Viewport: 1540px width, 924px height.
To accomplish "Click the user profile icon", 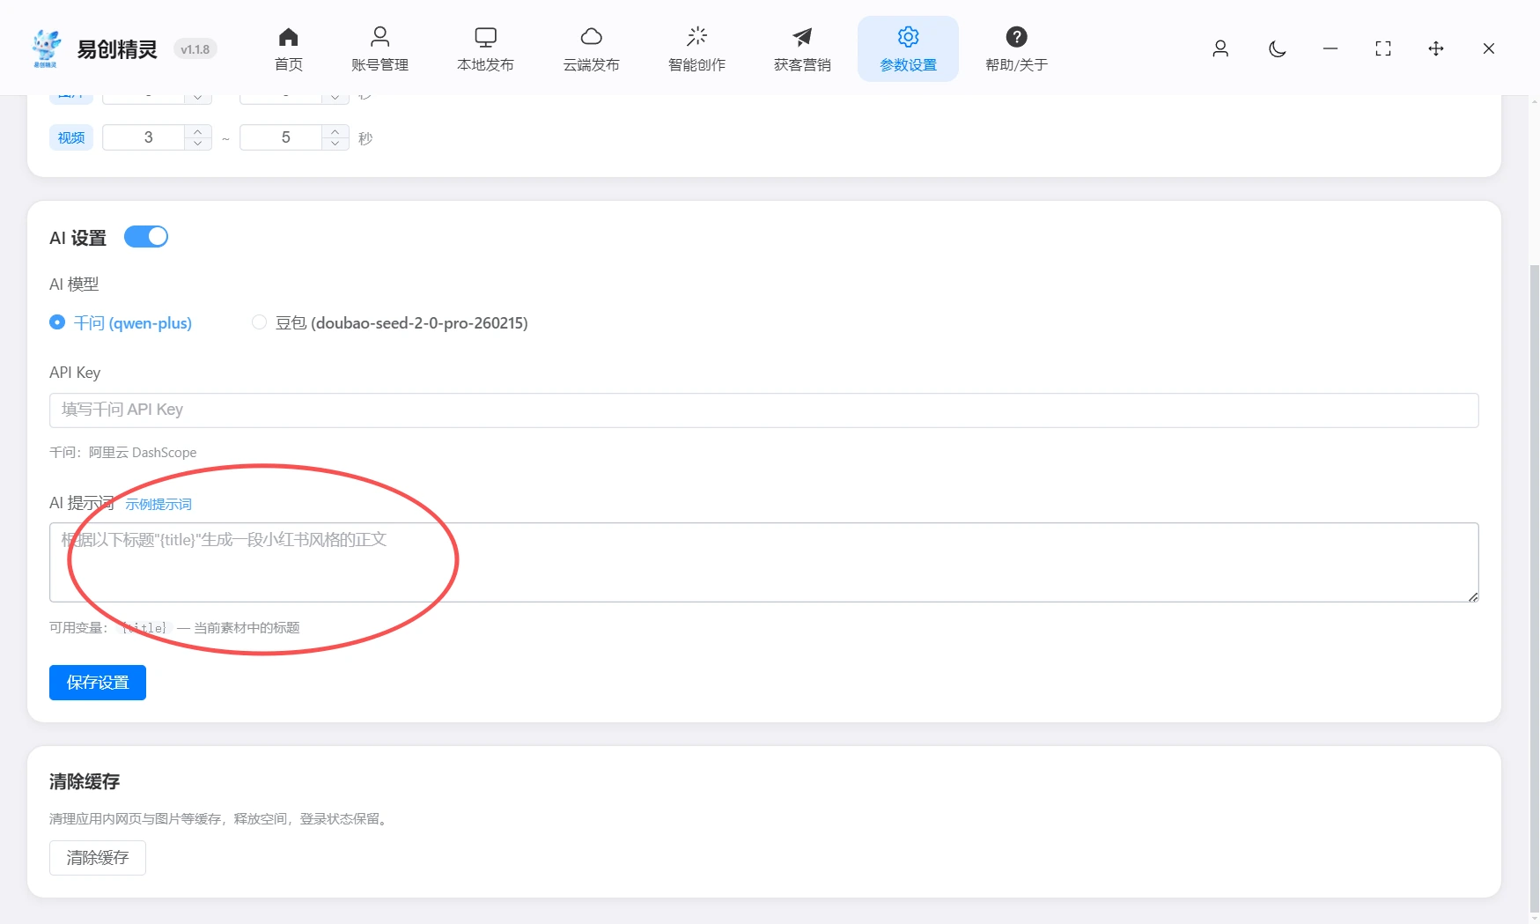I will click(1220, 48).
